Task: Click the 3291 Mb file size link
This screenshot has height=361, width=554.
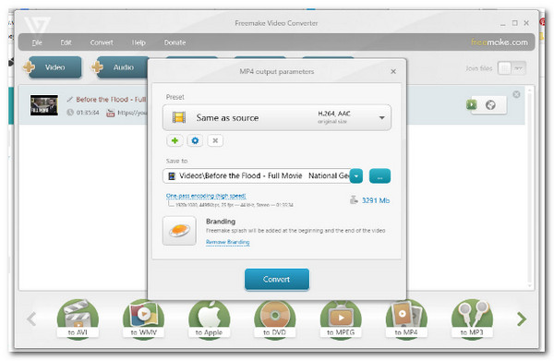Action: point(376,200)
